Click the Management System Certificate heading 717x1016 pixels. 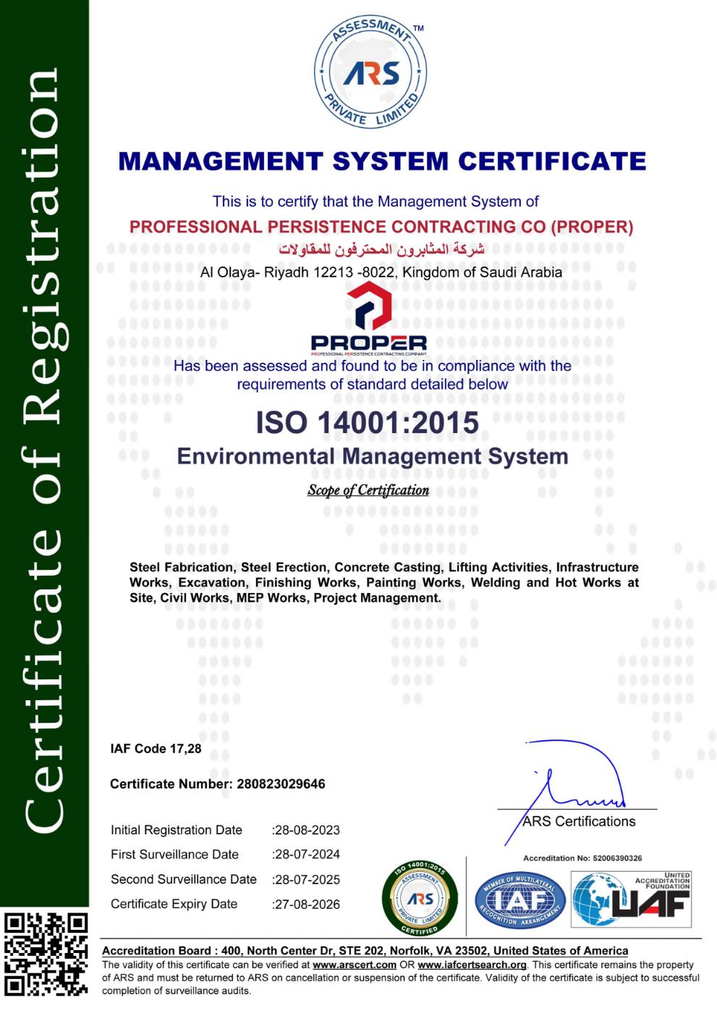pyautogui.click(x=382, y=161)
